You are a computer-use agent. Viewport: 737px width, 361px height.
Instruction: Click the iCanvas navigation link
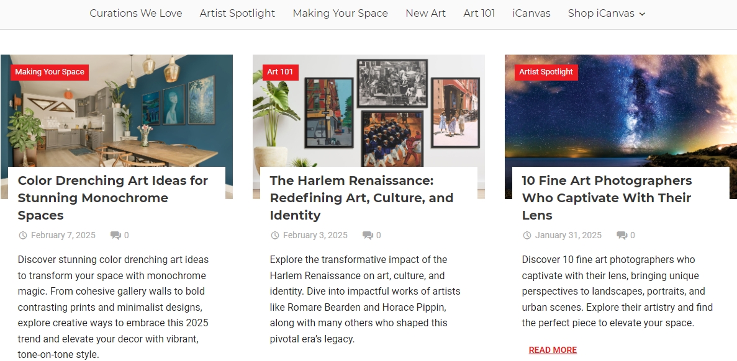[x=531, y=13]
